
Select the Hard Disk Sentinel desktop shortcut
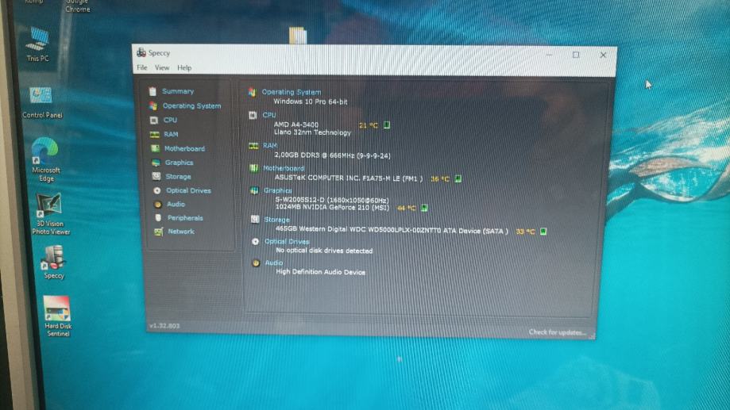(57, 316)
